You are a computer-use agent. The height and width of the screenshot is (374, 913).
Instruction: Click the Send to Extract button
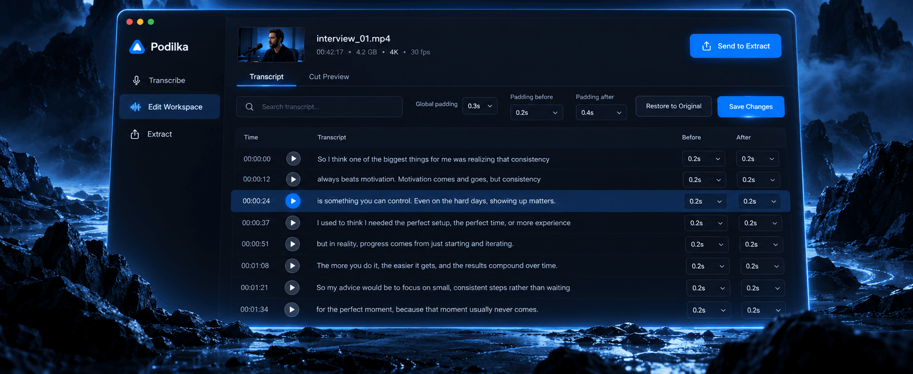pyautogui.click(x=736, y=46)
